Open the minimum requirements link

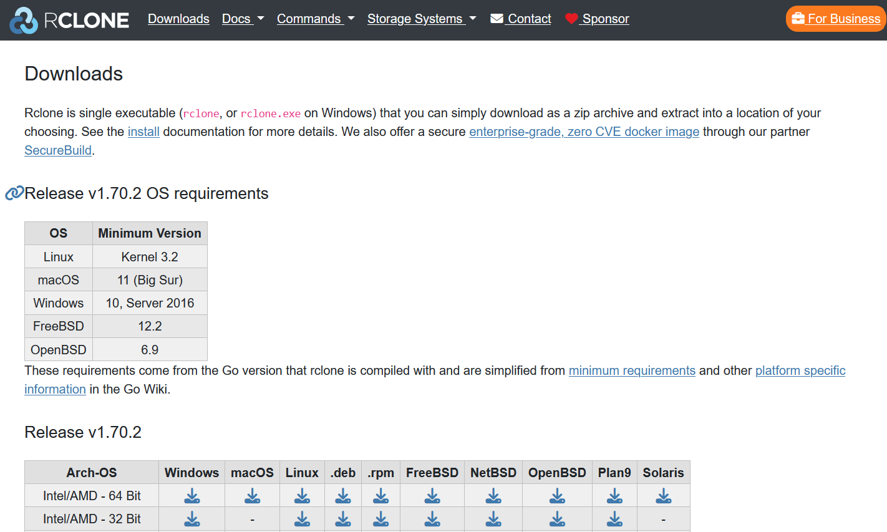632,370
